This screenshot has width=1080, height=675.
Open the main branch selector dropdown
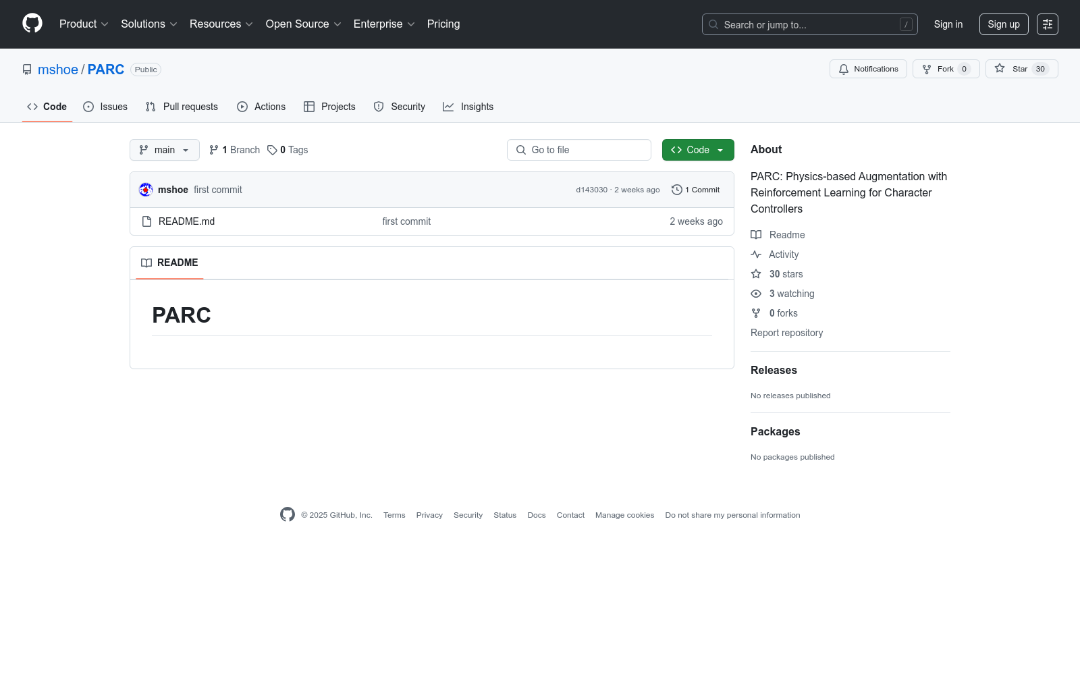(x=165, y=150)
